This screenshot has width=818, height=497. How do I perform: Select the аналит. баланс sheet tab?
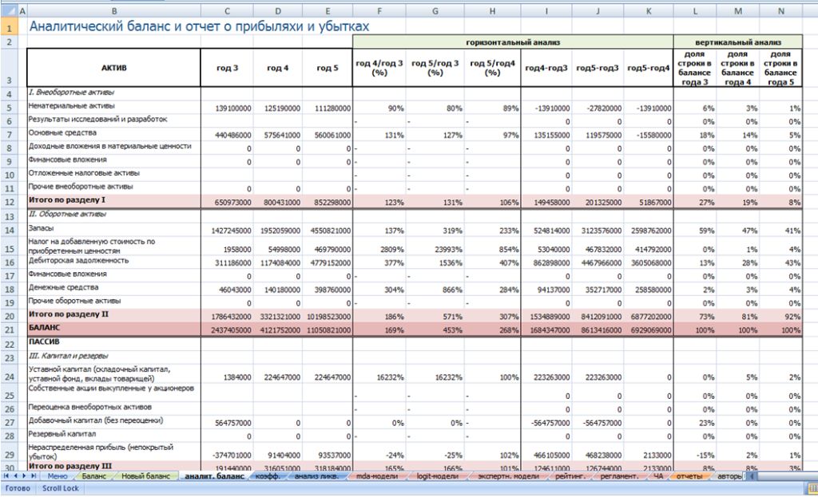(x=214, y=475)
